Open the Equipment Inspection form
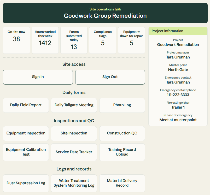This screenshot has height=195, width=210. pos(26,133)
